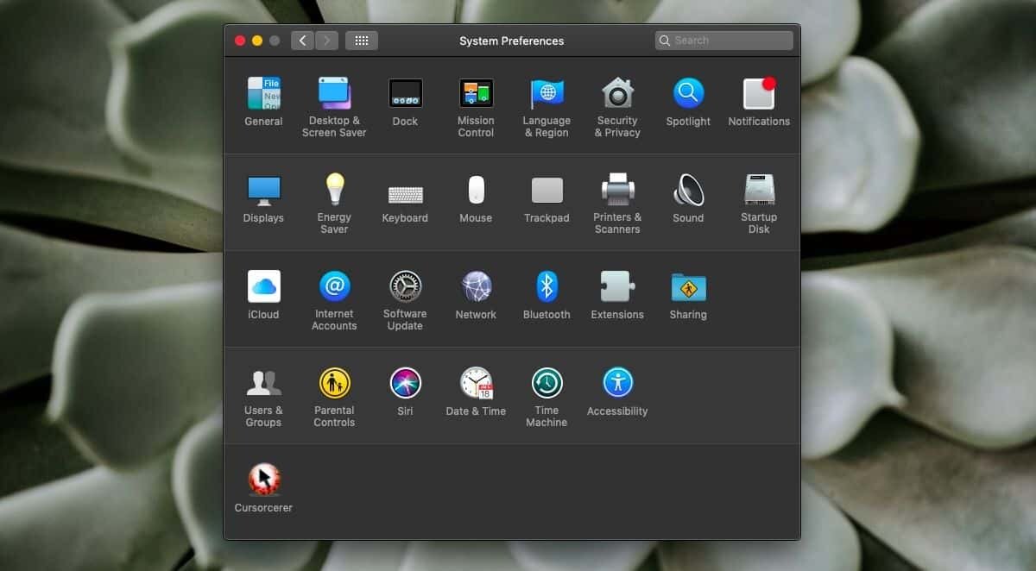Open the Cursorcerer preference pane

pos(263,480)
